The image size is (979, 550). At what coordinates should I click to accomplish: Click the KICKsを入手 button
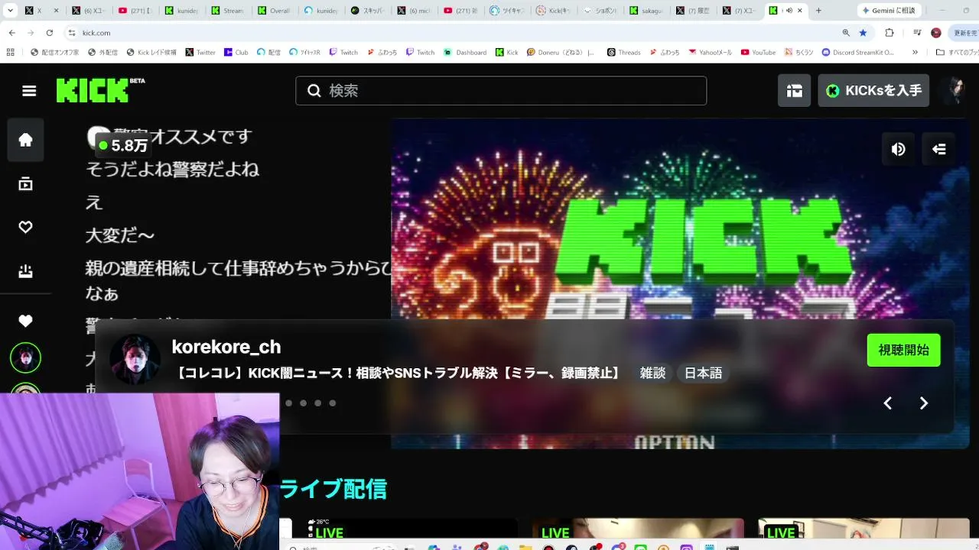873,91
